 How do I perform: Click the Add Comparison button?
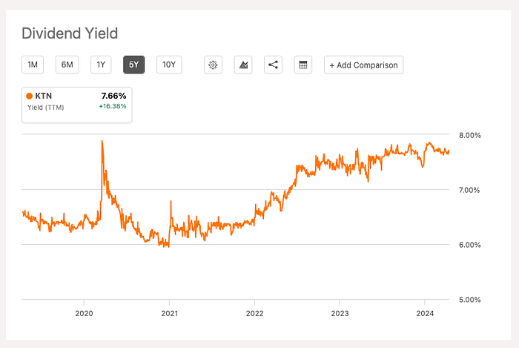pyautogui.click(x=364, y=65)
